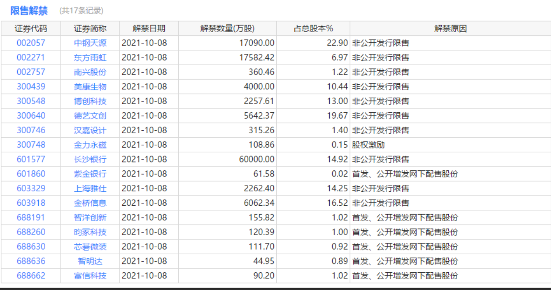This screenshot has height=290, width=551.
Task: Click the 中钢天源 stock name
Action: pyautogui.click(x=90, y=43)
